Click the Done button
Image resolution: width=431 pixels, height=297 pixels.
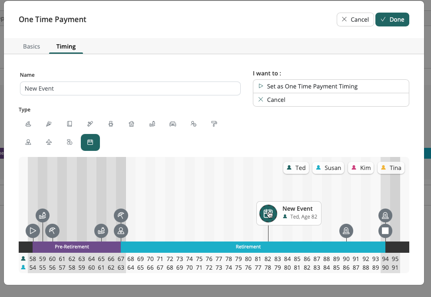pos(392,20)
